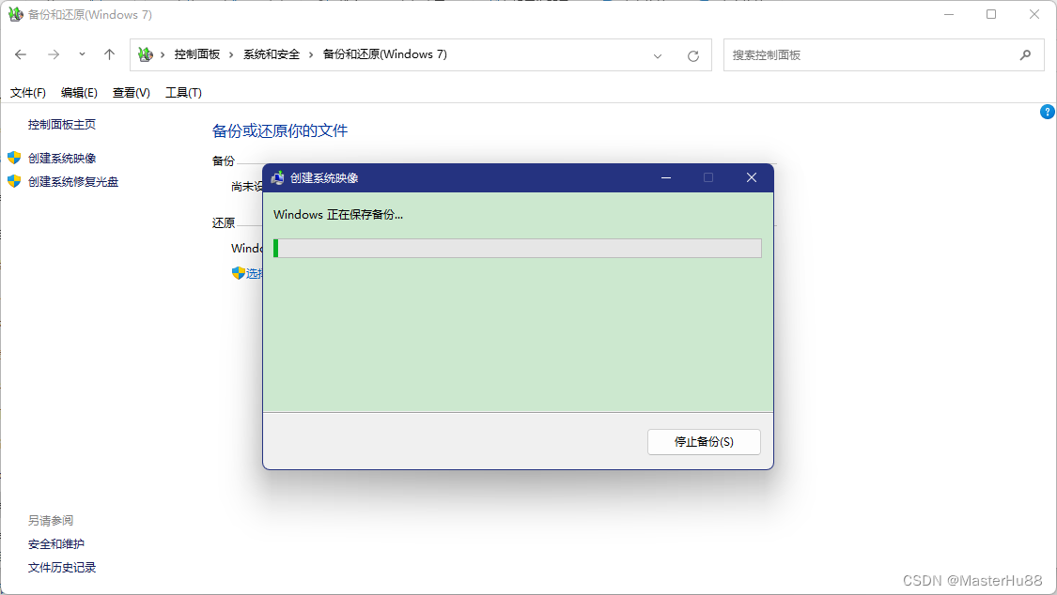Focus the 搜索控制面板 search box
Viewport: 1057px width, 595px height.
coord(884,55)
